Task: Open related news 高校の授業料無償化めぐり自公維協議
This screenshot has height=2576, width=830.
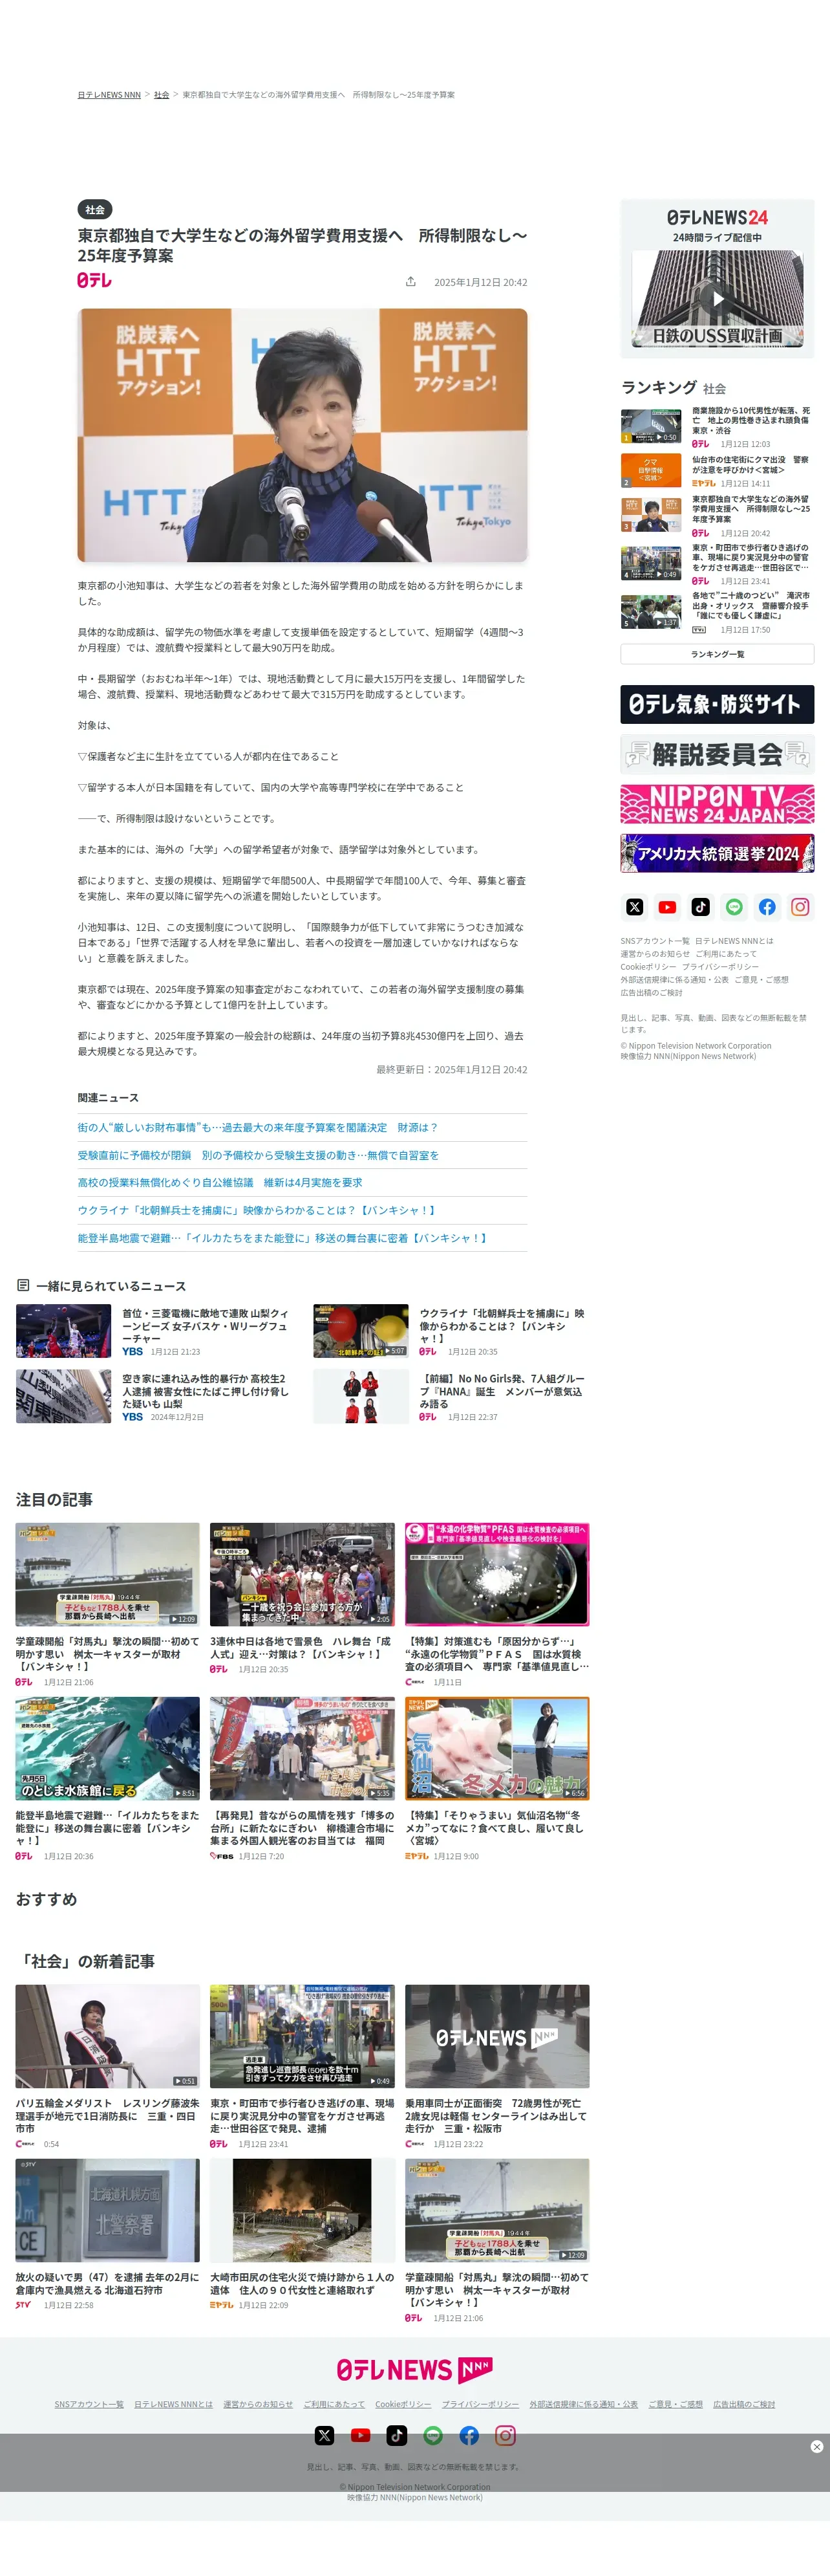Action: point(220,1182)
